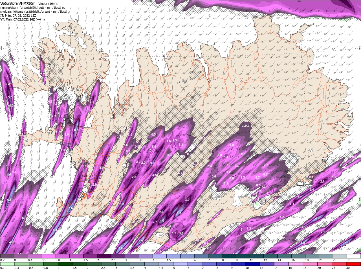Click the rain legend swatch between 3 and 3.5
Viewport: 361px width, 270px height.
click(123, 264)
